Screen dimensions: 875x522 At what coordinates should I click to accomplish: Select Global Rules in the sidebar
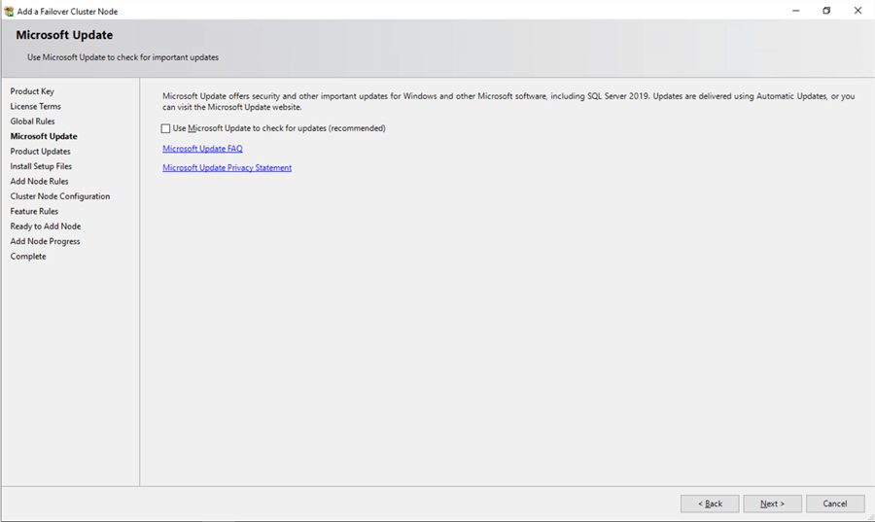point(33,122)
